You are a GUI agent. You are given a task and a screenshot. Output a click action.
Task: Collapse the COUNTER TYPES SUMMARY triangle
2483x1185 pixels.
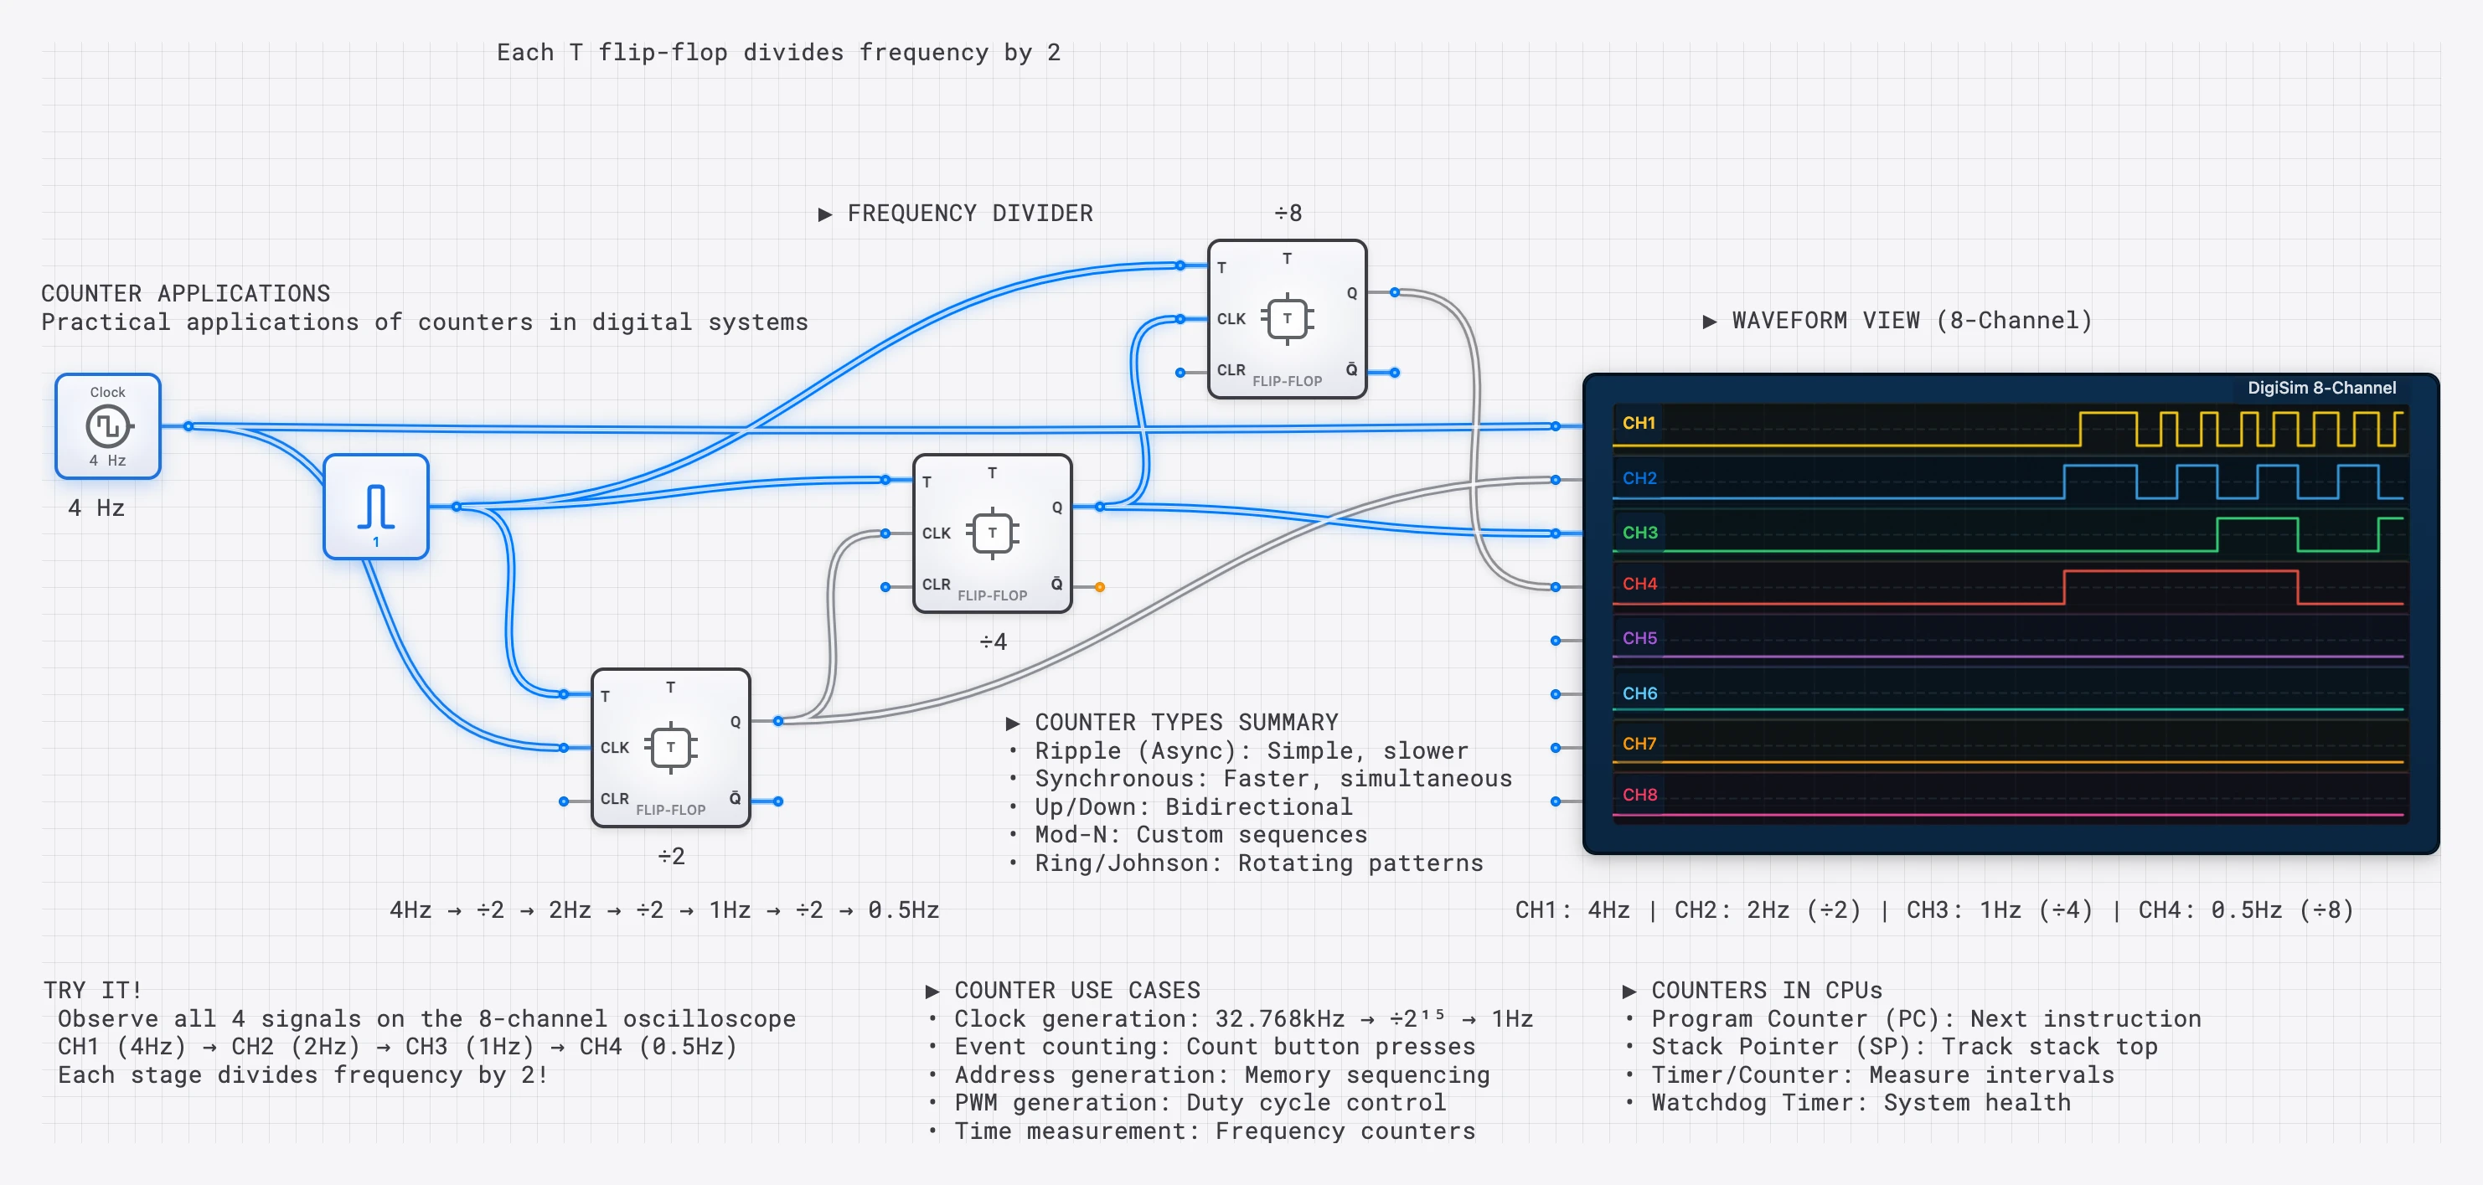point(1012,724)
